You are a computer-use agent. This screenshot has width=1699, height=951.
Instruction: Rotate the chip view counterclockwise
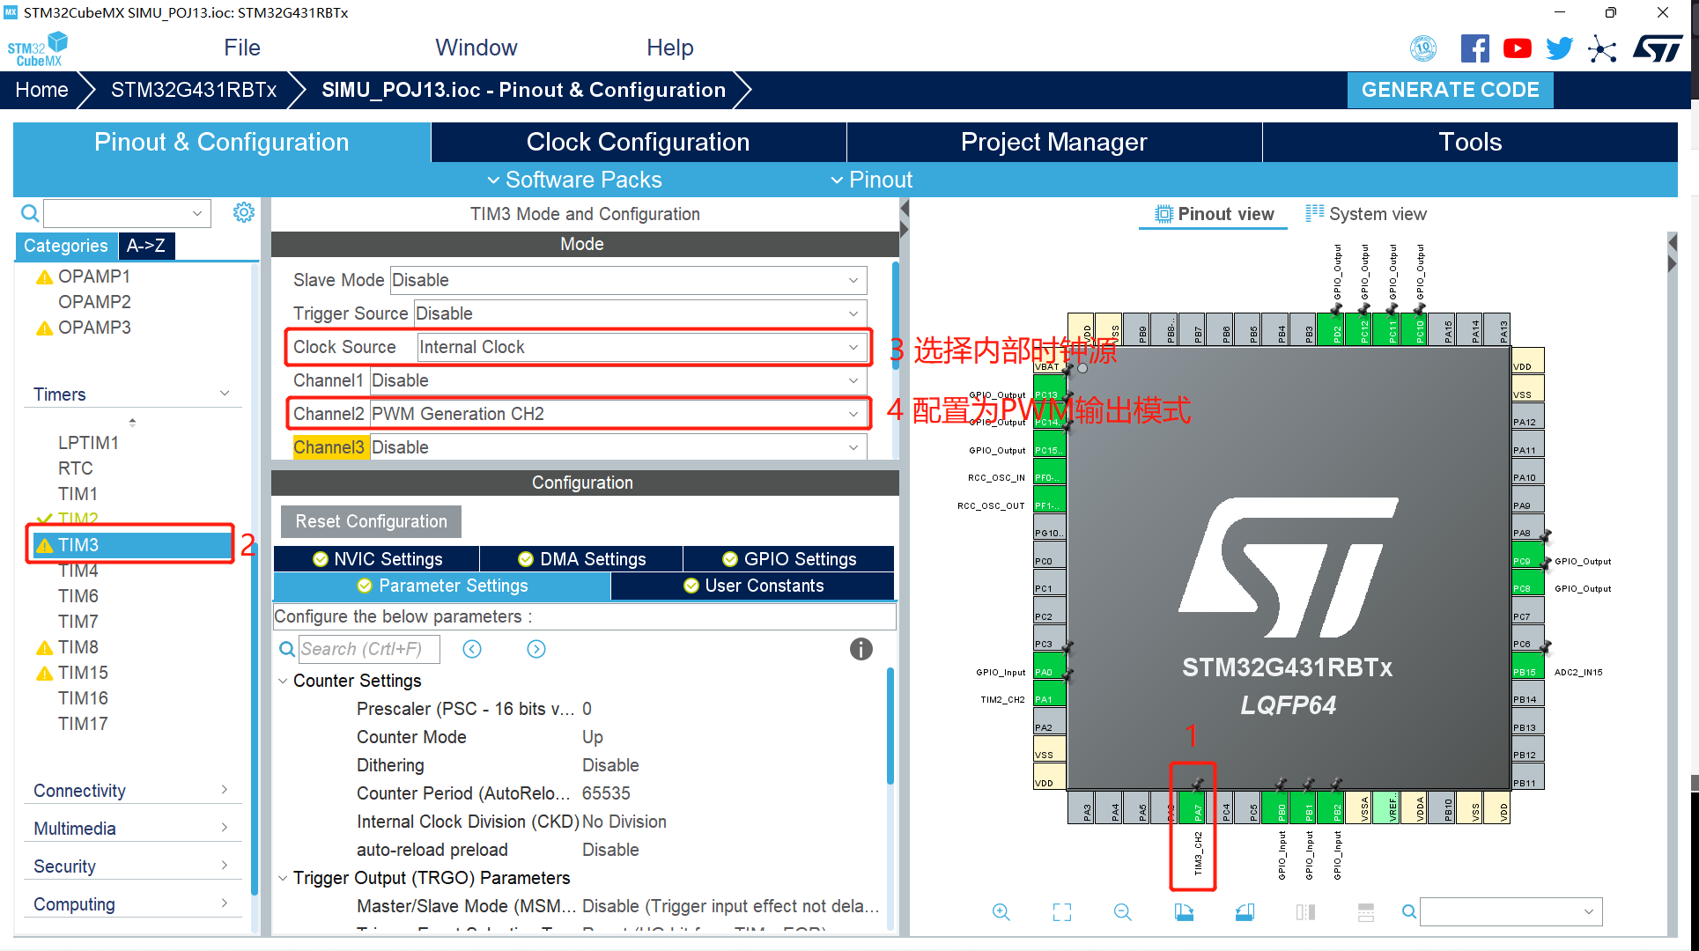[1245, 912]
